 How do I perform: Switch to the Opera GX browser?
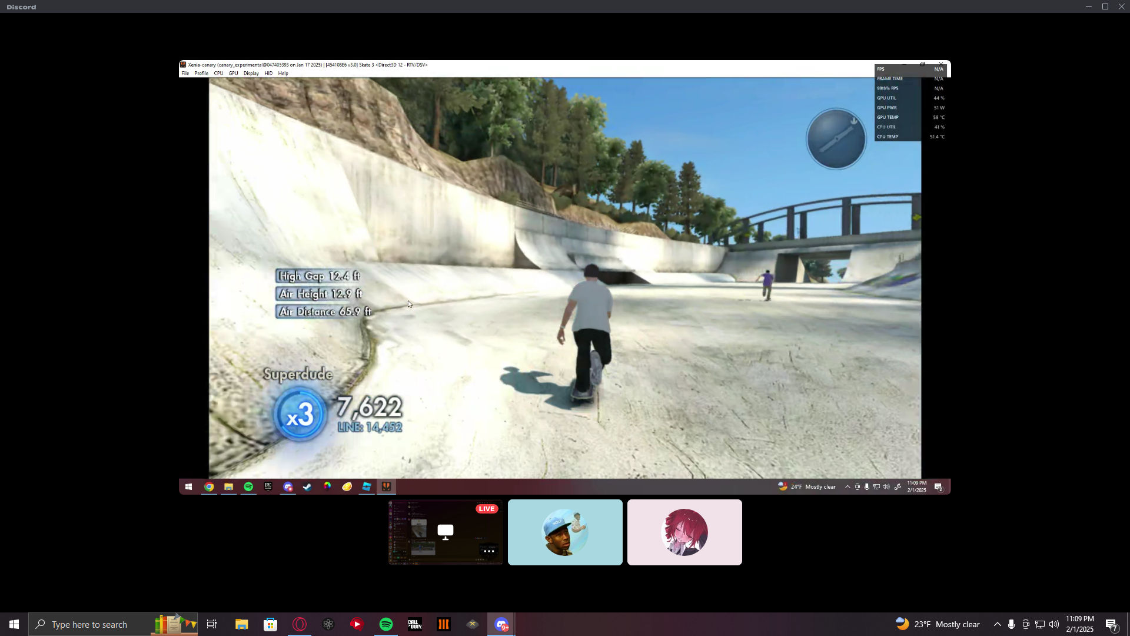click(x=300, y=624)
